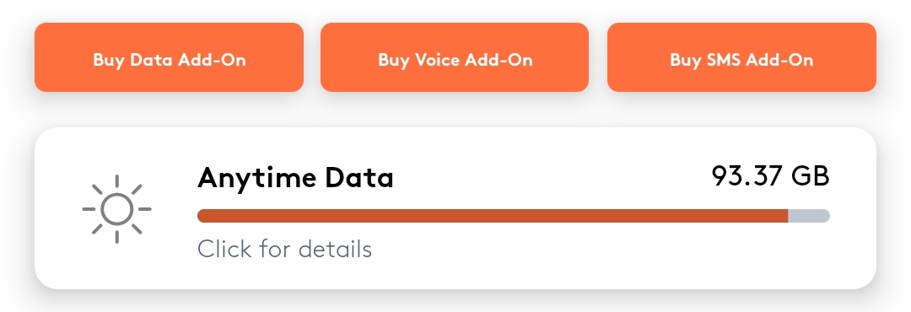911x312 pixels.
Task: Open the Click for details link
Action: pos(285,250)
